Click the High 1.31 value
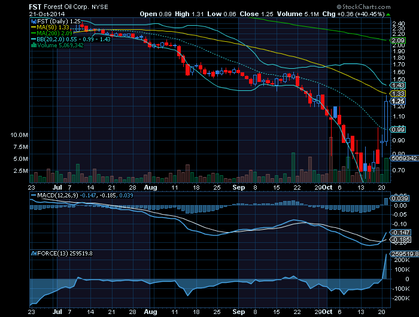The width and height of the screenshot is (419, 317). (189, 14)
